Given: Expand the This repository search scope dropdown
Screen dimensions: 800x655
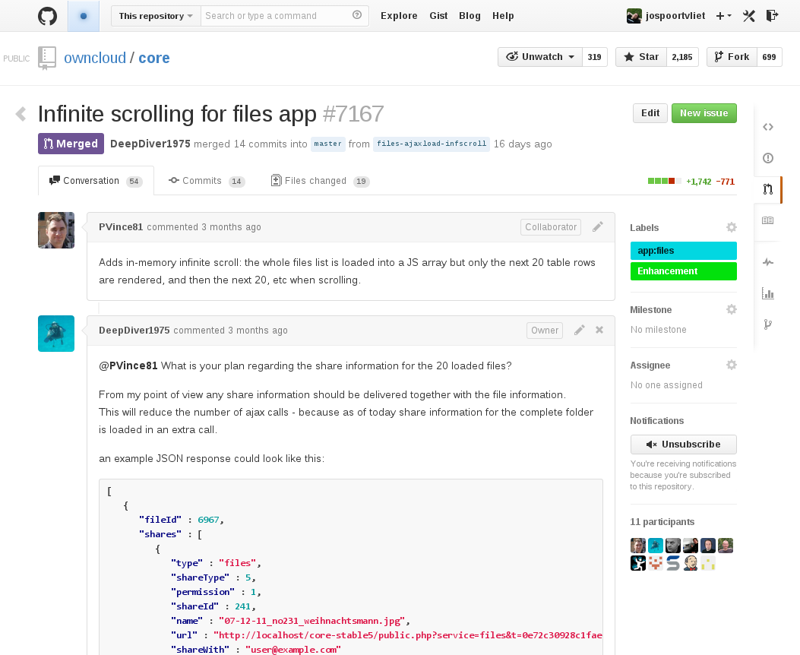Looking at the screenshot, I should 156,16.
